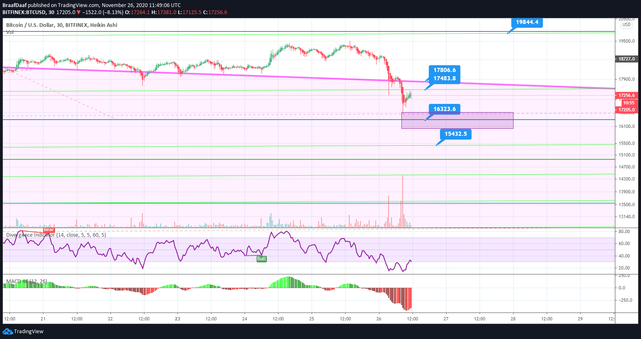This screenshot has width=641, height=339.
Task: Click the 16323.6 price callout
Action: pos(444,109)
